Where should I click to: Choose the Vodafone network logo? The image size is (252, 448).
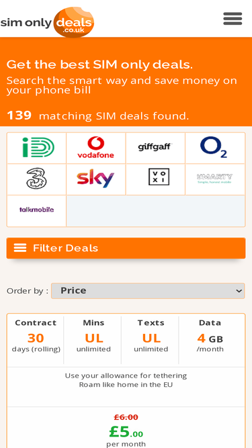pyautogui.click(x=95, y=148)
